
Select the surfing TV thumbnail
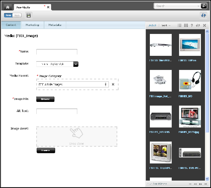[190, 45]
